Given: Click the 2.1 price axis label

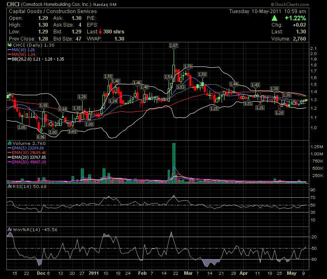Looking at the screenshot, I should tap(313, 48).
